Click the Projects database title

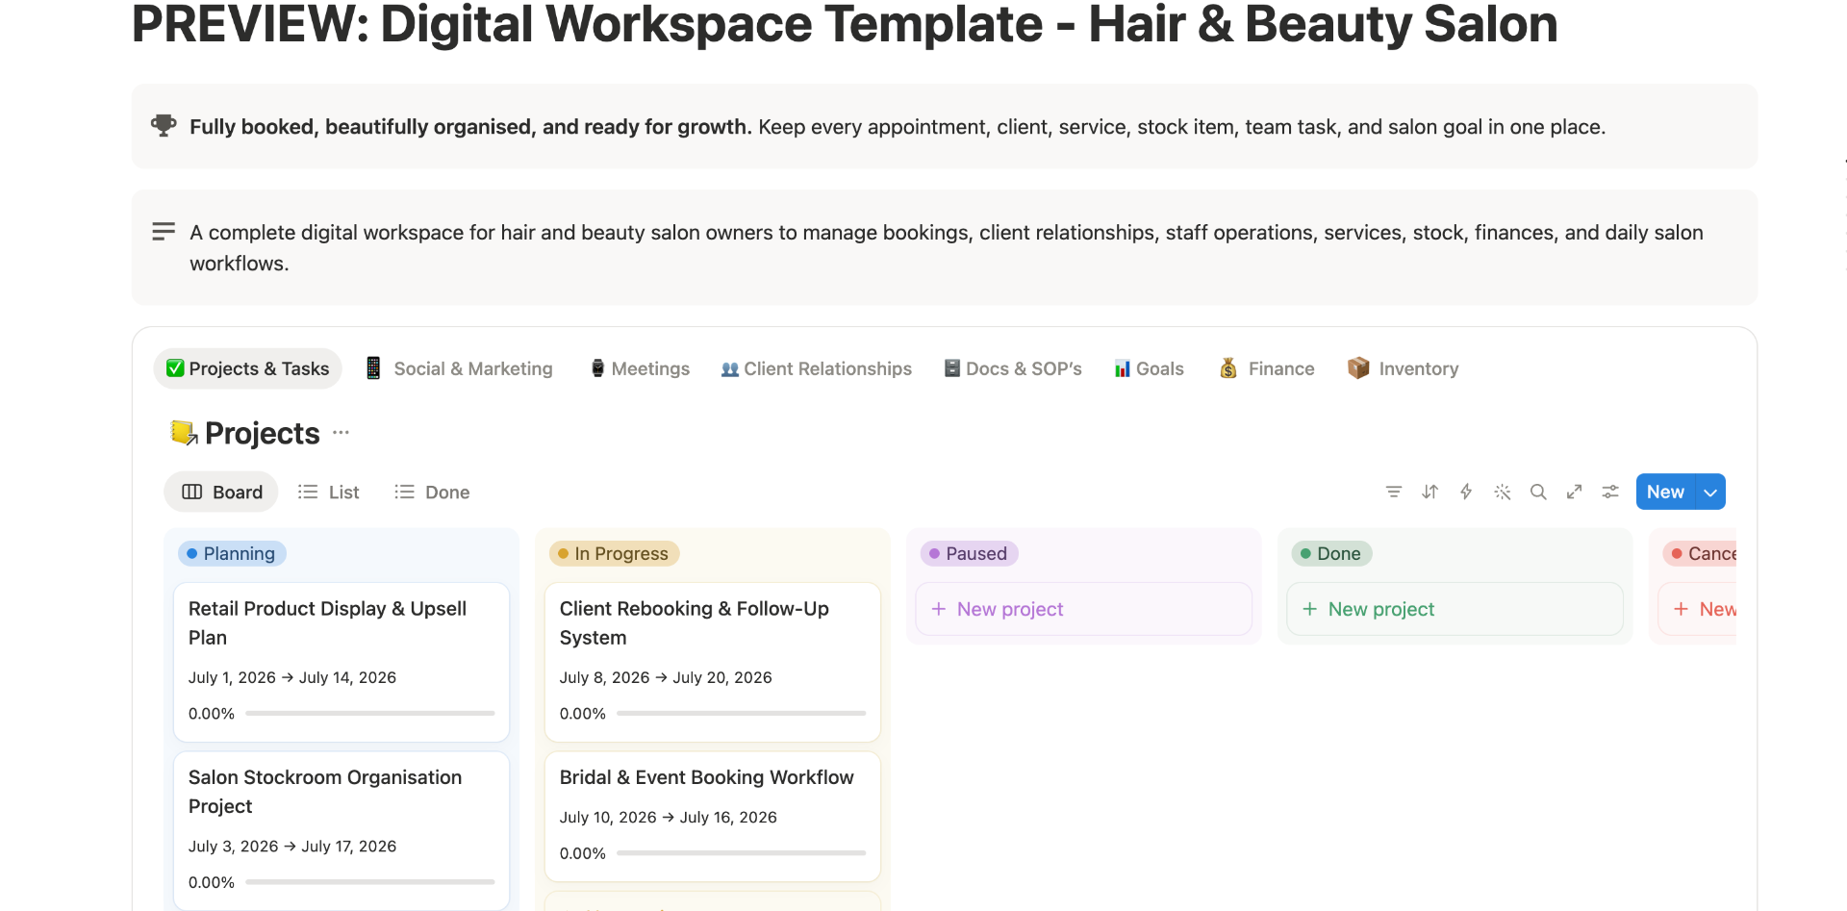click(262, 433)
